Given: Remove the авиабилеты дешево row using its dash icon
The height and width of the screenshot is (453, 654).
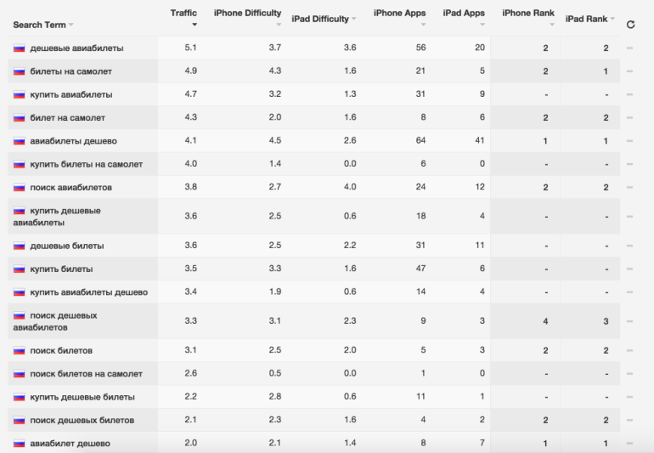Looking at the screenshot, I should [x=629, y=141].
